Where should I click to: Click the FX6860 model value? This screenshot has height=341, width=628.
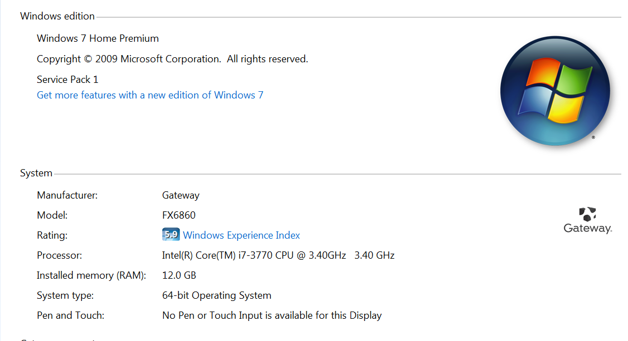click(x=179, y=215)
